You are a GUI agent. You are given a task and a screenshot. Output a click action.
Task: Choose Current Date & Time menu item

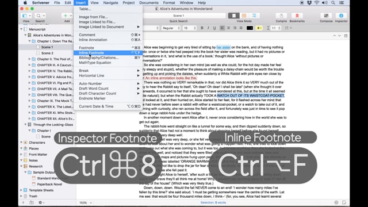pos(108,106)
